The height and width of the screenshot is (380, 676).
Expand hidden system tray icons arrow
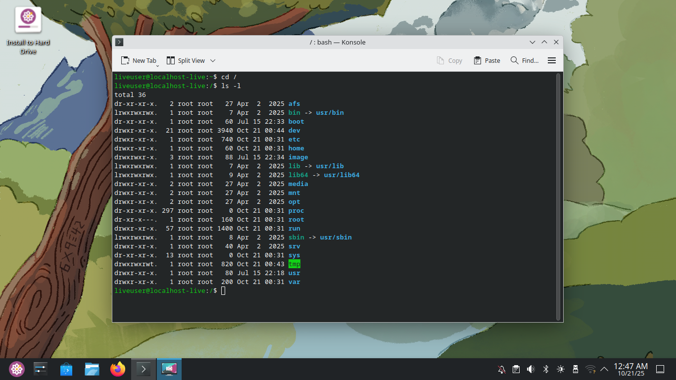[604, 369]
